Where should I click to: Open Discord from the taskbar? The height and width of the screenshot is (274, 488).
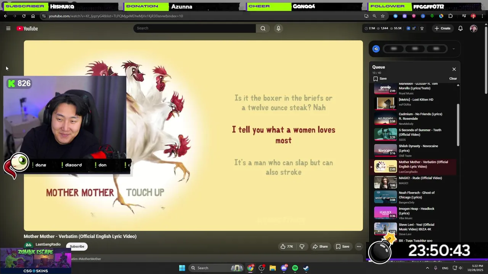(x=284, y=268)
